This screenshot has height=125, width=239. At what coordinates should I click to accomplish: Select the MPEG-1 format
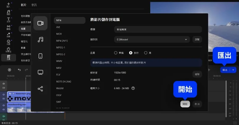pos(61,47)
